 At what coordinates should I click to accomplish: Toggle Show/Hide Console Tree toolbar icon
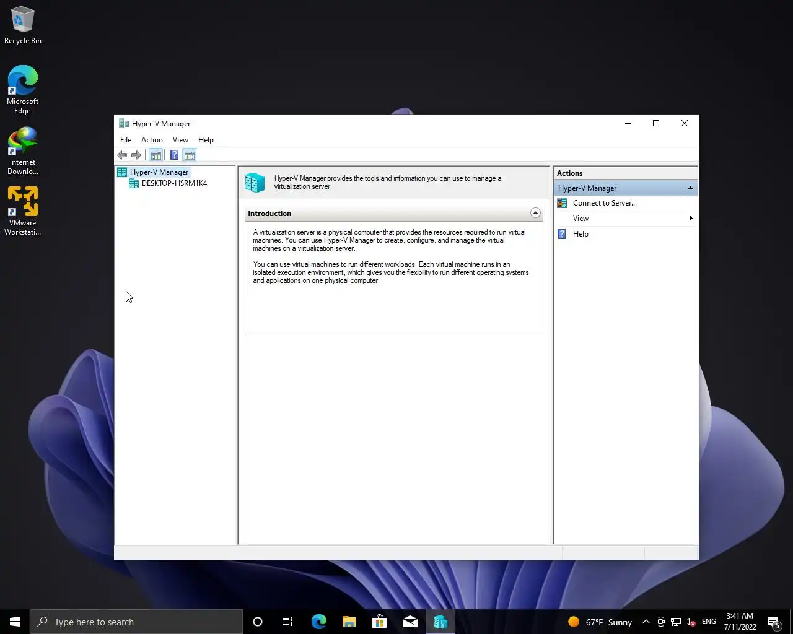(156, 155)
